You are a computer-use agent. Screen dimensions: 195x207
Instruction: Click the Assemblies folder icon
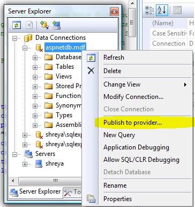tap(48, 125)
